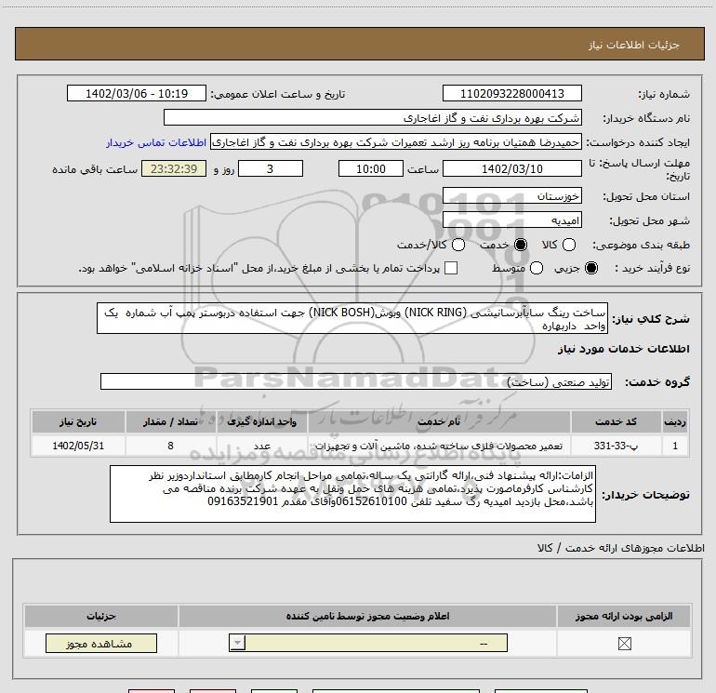Click the جزئیات column header in licenses table
This screenshot has height=693, width=716.
(101, 616)
